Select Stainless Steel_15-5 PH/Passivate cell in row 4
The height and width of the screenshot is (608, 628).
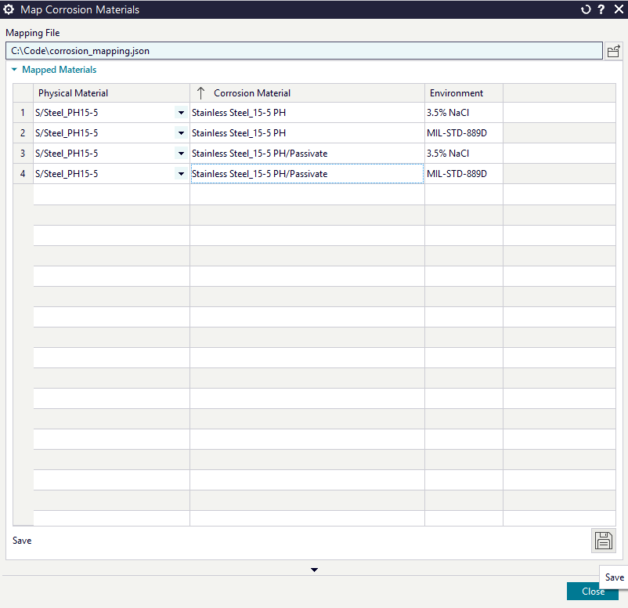click(x=307, y=174)
